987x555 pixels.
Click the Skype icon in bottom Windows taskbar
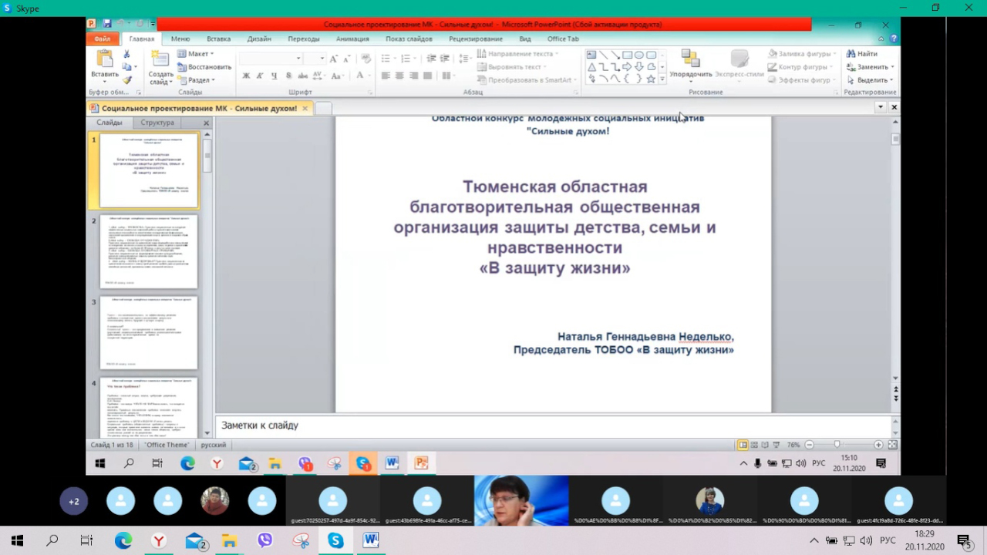click(x=335, y=541)
